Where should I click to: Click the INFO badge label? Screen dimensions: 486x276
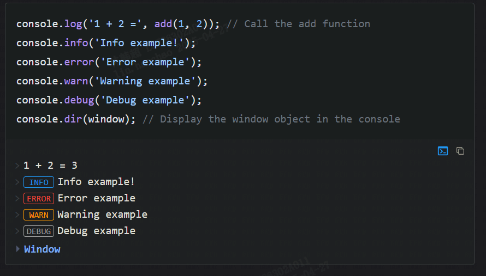pyautogui.click(x=39, y=182)
